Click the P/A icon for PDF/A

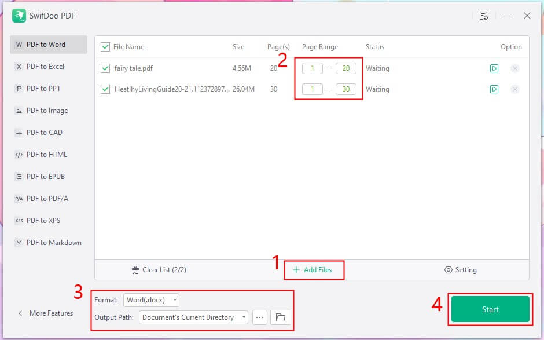point(19,199)
